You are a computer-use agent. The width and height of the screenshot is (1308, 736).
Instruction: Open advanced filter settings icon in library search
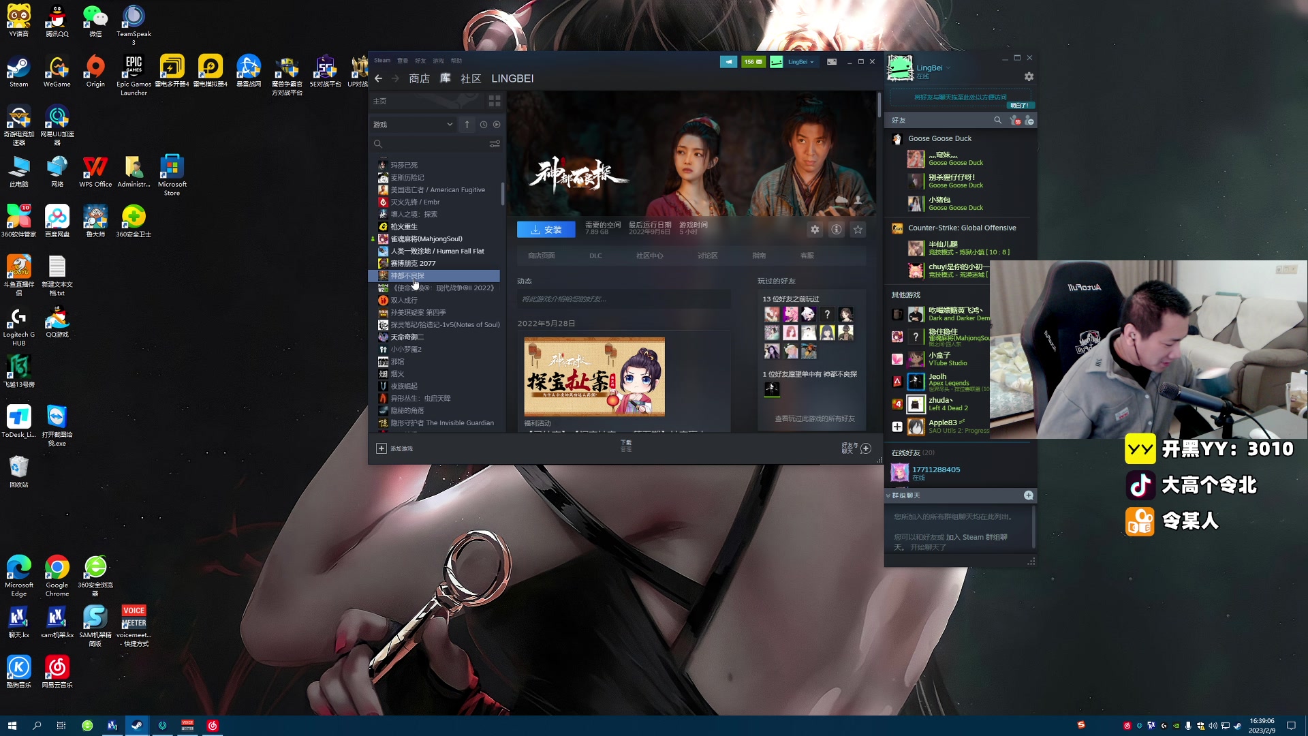[x=495, y=144]
